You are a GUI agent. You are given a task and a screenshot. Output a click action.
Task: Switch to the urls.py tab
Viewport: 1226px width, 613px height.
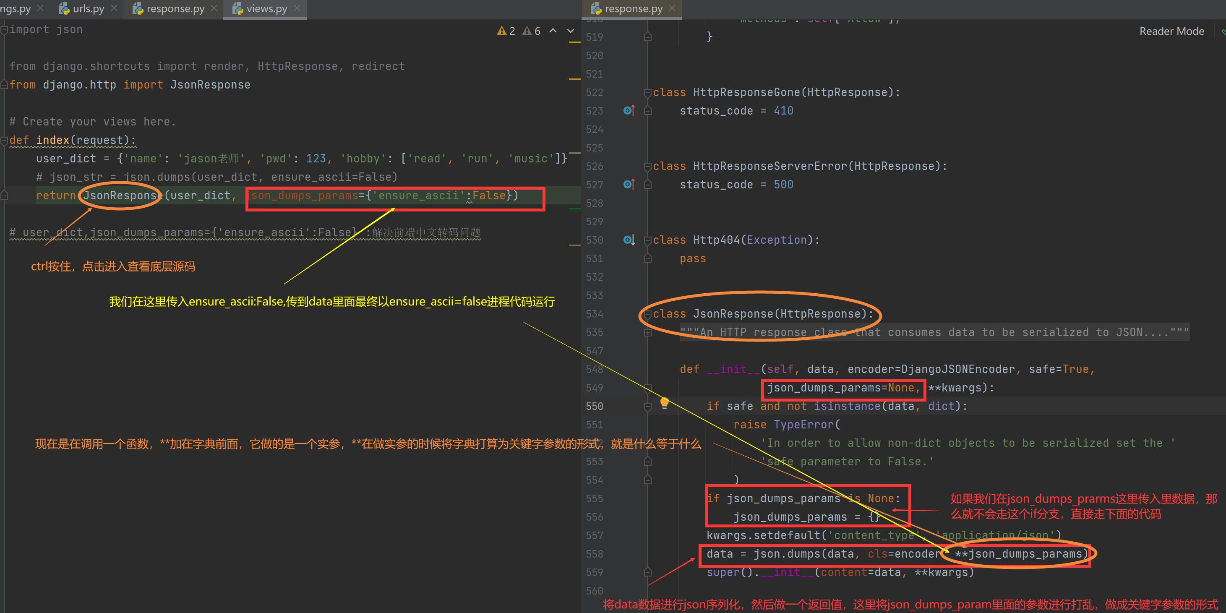click(88, 8)
